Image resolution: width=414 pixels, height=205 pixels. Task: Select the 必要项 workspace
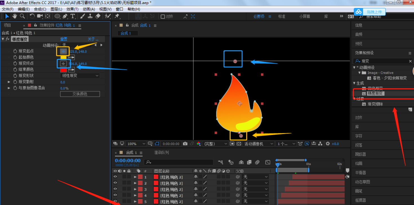(x=259, y=16)
